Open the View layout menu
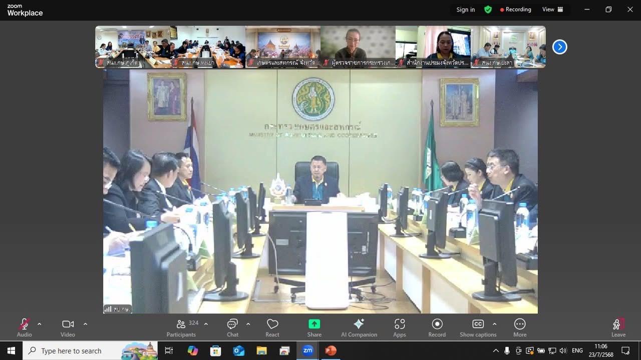641x360 pixels. [x=552, y=9]
